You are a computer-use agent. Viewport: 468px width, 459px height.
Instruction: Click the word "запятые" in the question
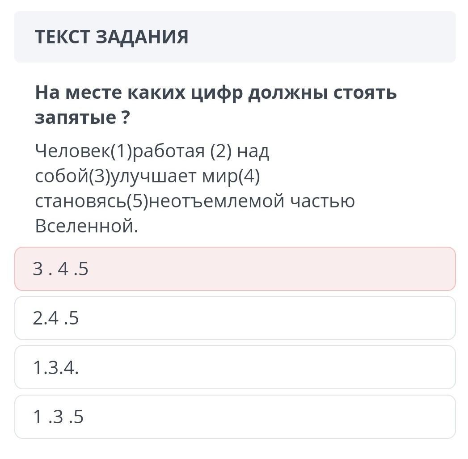pos(76,118)
